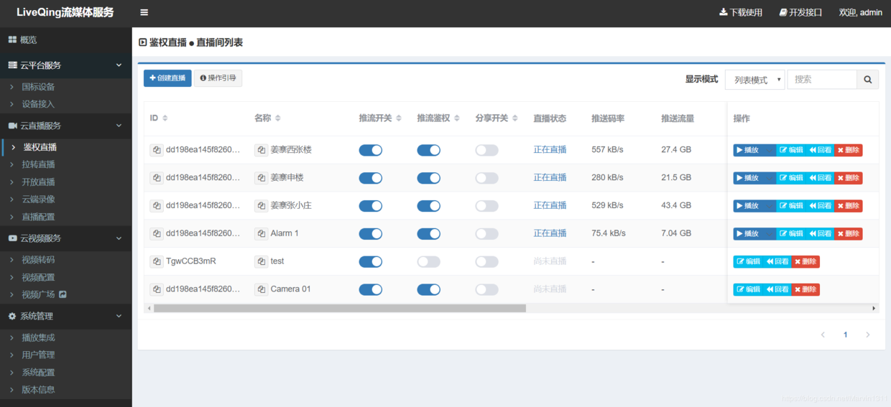Edit the Camera 01 stream
The width and height of the screenshot is (891, 407).
pyautogui.click(x=748, y=289)
